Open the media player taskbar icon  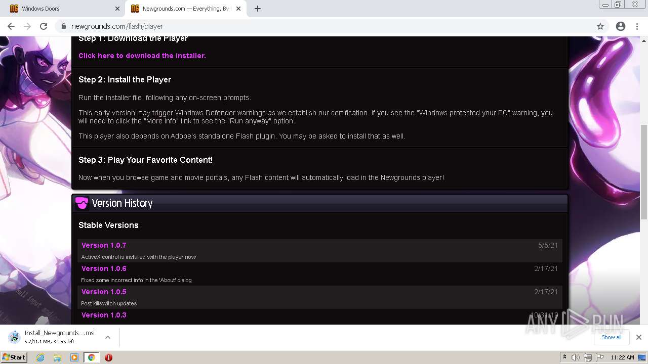(74, 357)
